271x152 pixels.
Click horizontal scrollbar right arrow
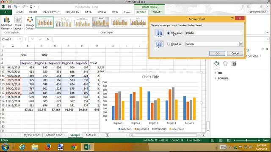[204, 135]
